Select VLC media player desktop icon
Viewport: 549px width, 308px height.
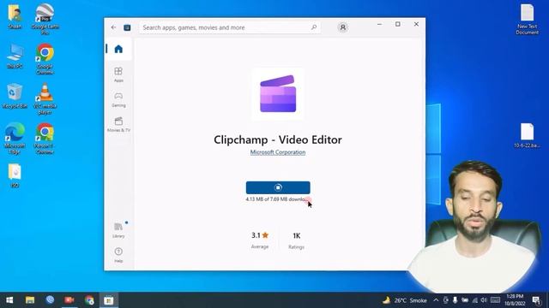pos(45,99)
